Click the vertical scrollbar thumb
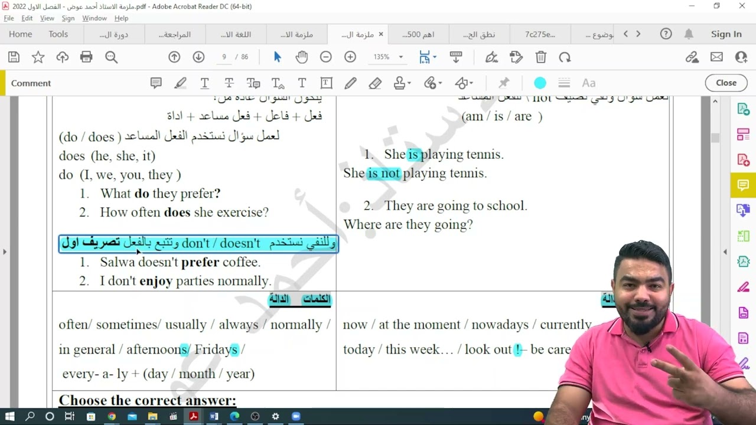756x425 pixels. click(x=715, y=138)
